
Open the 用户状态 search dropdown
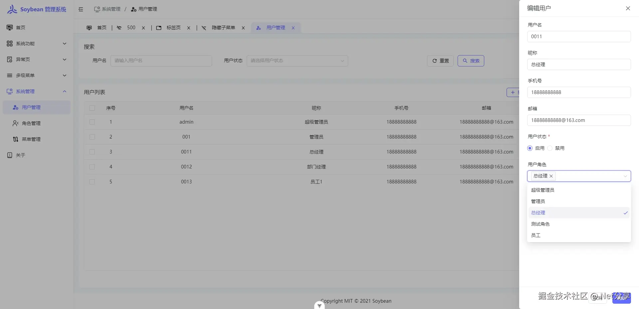click(x=297, y=61)
